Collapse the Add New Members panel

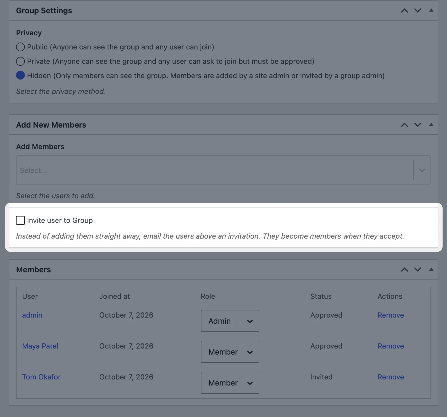(431, 125)
